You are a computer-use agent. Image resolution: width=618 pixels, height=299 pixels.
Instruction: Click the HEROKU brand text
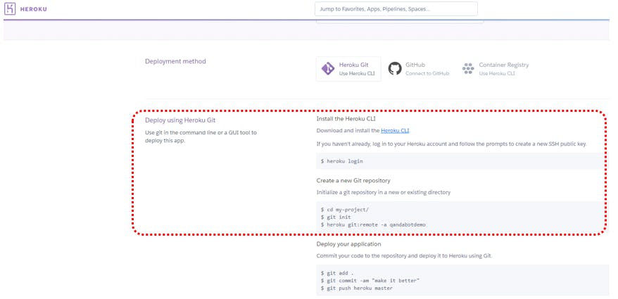[34, 9]
